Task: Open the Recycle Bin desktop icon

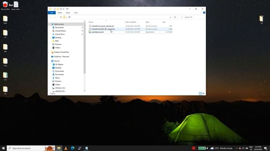Action: [x=5, y=5]
